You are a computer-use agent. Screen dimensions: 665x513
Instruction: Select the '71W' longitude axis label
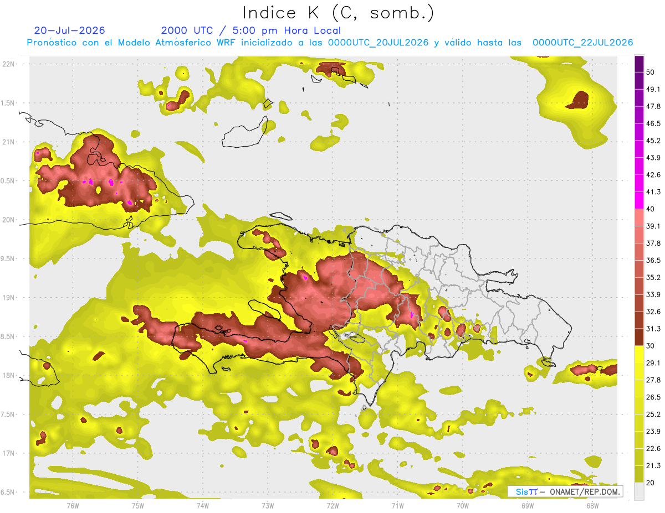tap(397, 505)
